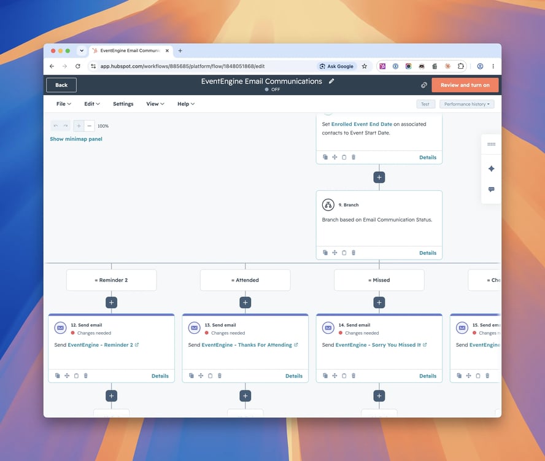This screenshot has height=461, width=545.
Task: Click clipboard icon on 9. Branch card
Action: [x=344, y=252]
